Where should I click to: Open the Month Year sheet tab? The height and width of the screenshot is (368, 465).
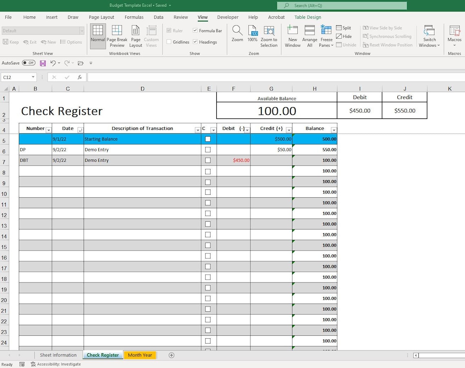(140, 355)
